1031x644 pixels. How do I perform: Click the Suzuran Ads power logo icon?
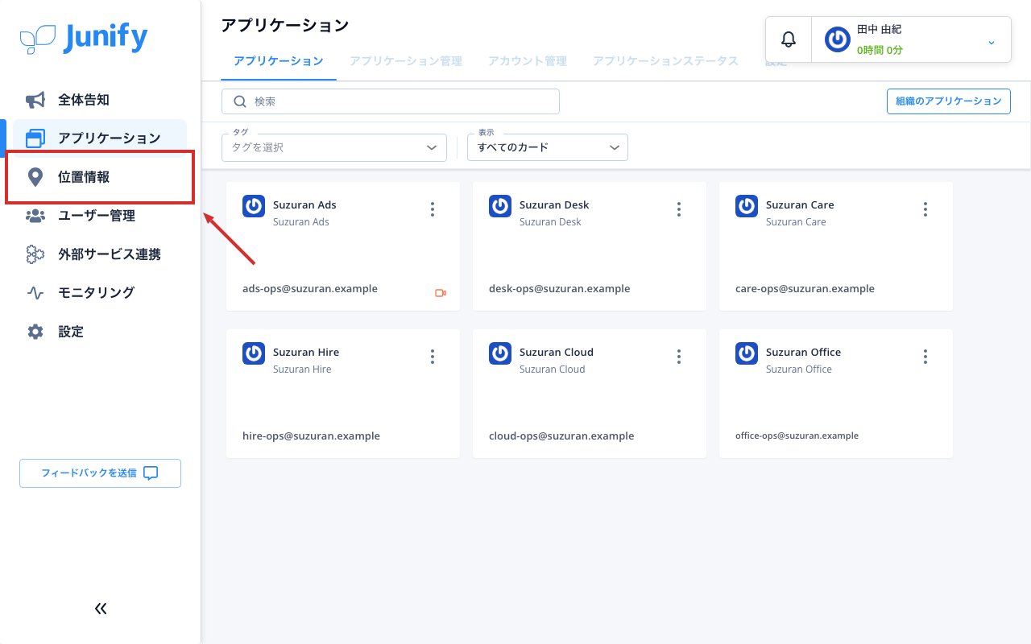[x=254, y=206]
